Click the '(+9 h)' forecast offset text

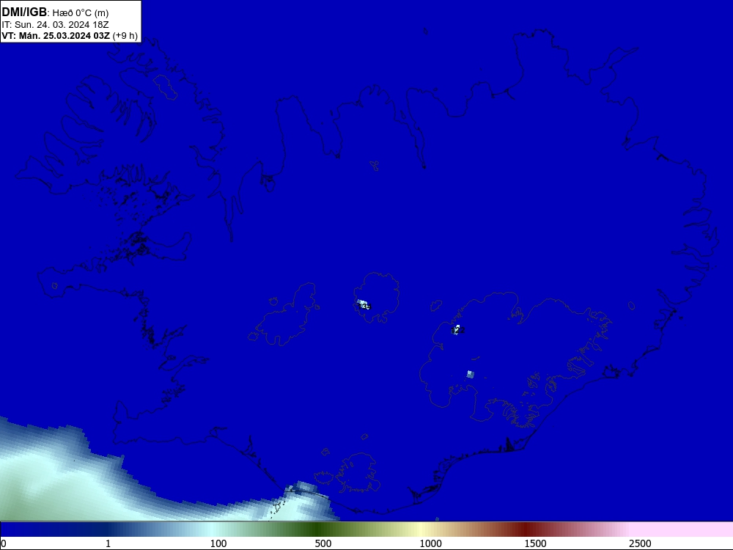[x=125, y=36]
